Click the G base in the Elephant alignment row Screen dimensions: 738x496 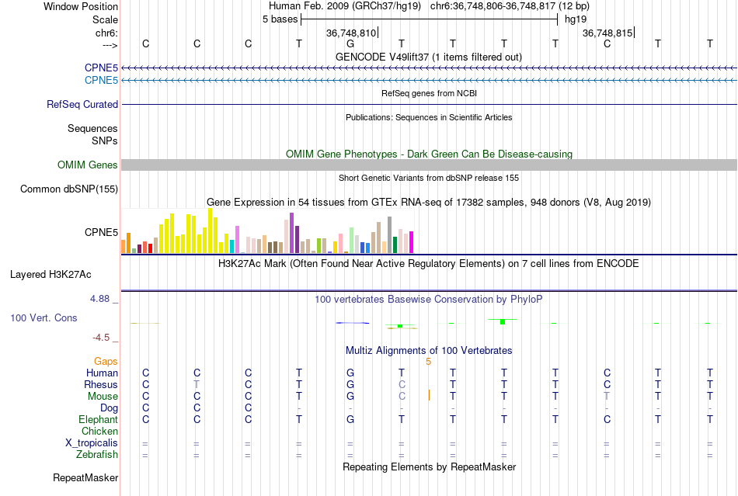[350, 419]
